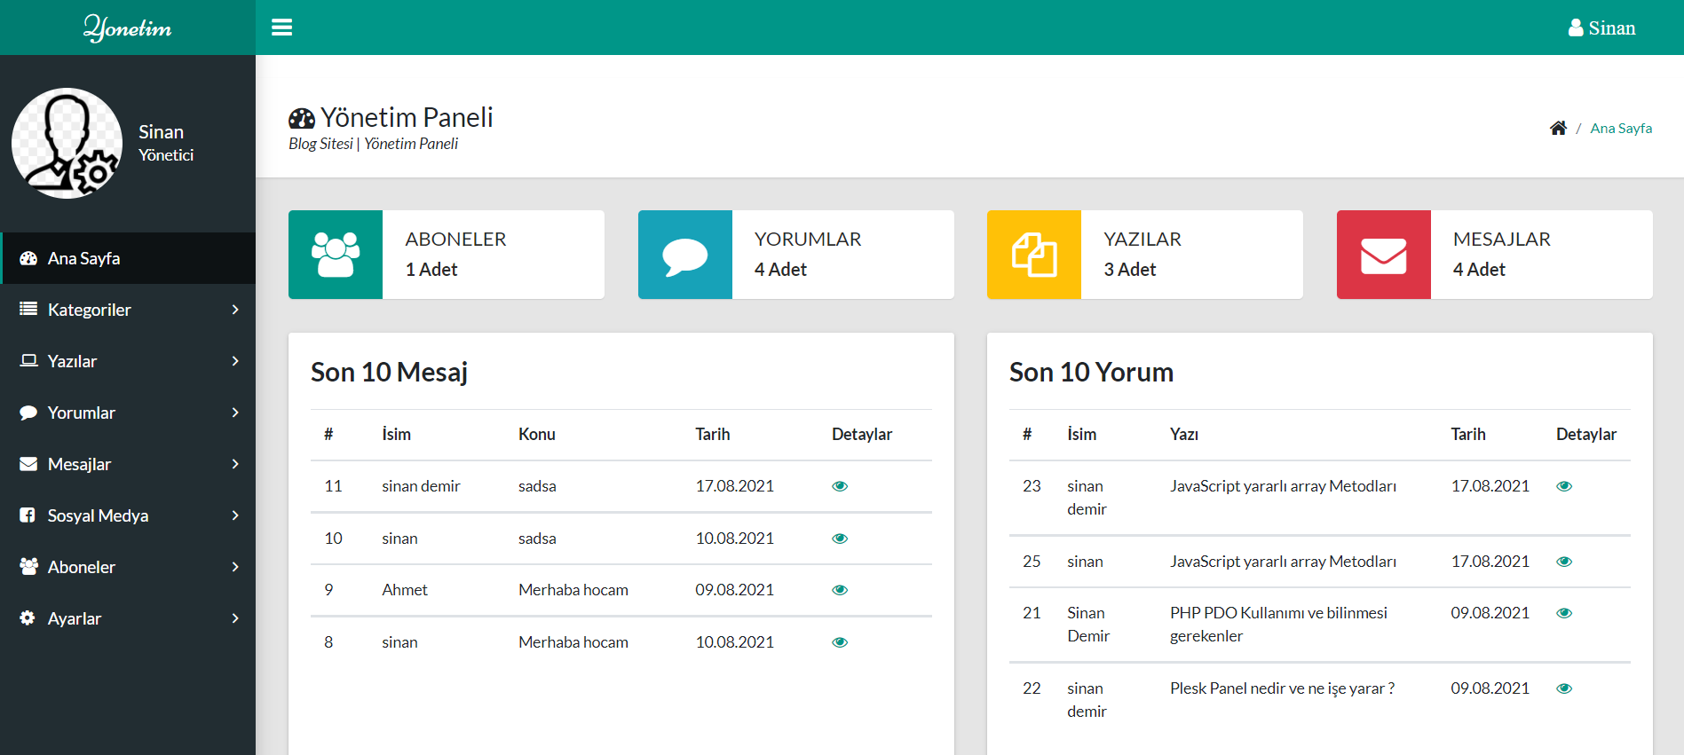Expand the Aboneler chevron

[x=235, y=567]
